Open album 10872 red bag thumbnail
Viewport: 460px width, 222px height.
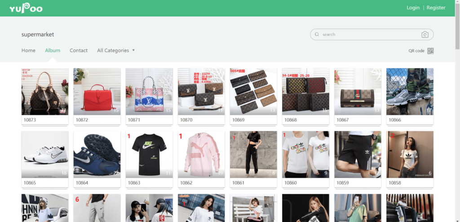tap(97, 91)
